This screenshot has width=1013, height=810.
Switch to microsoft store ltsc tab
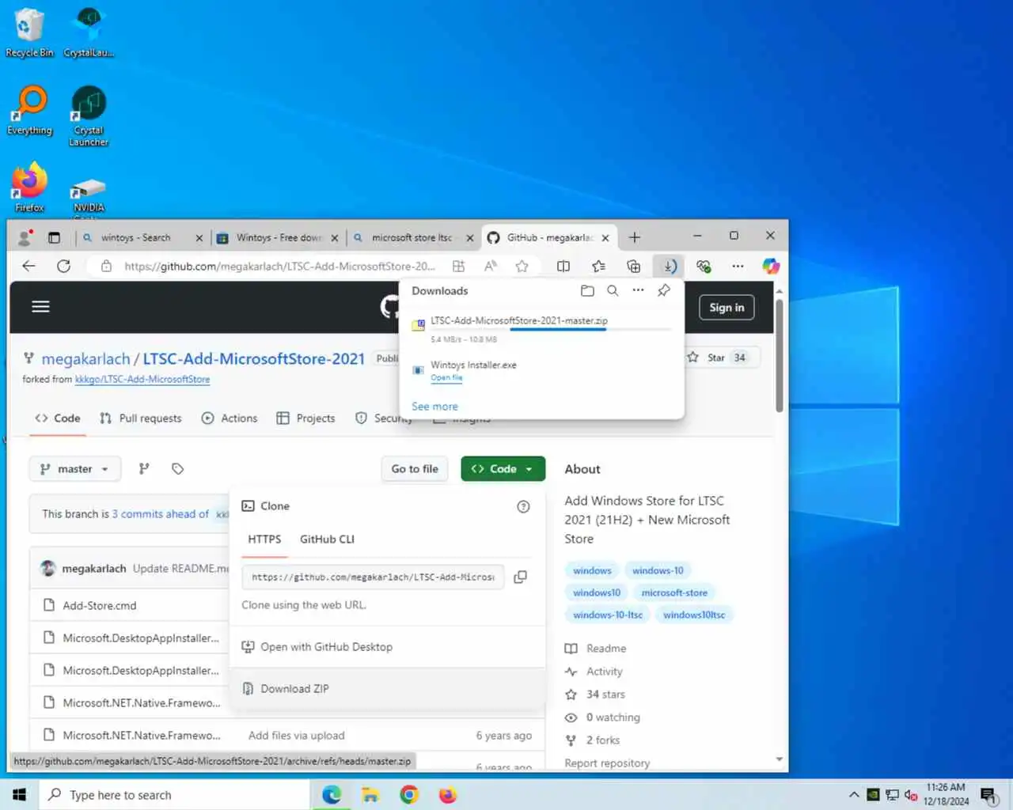tap(412, 237)
